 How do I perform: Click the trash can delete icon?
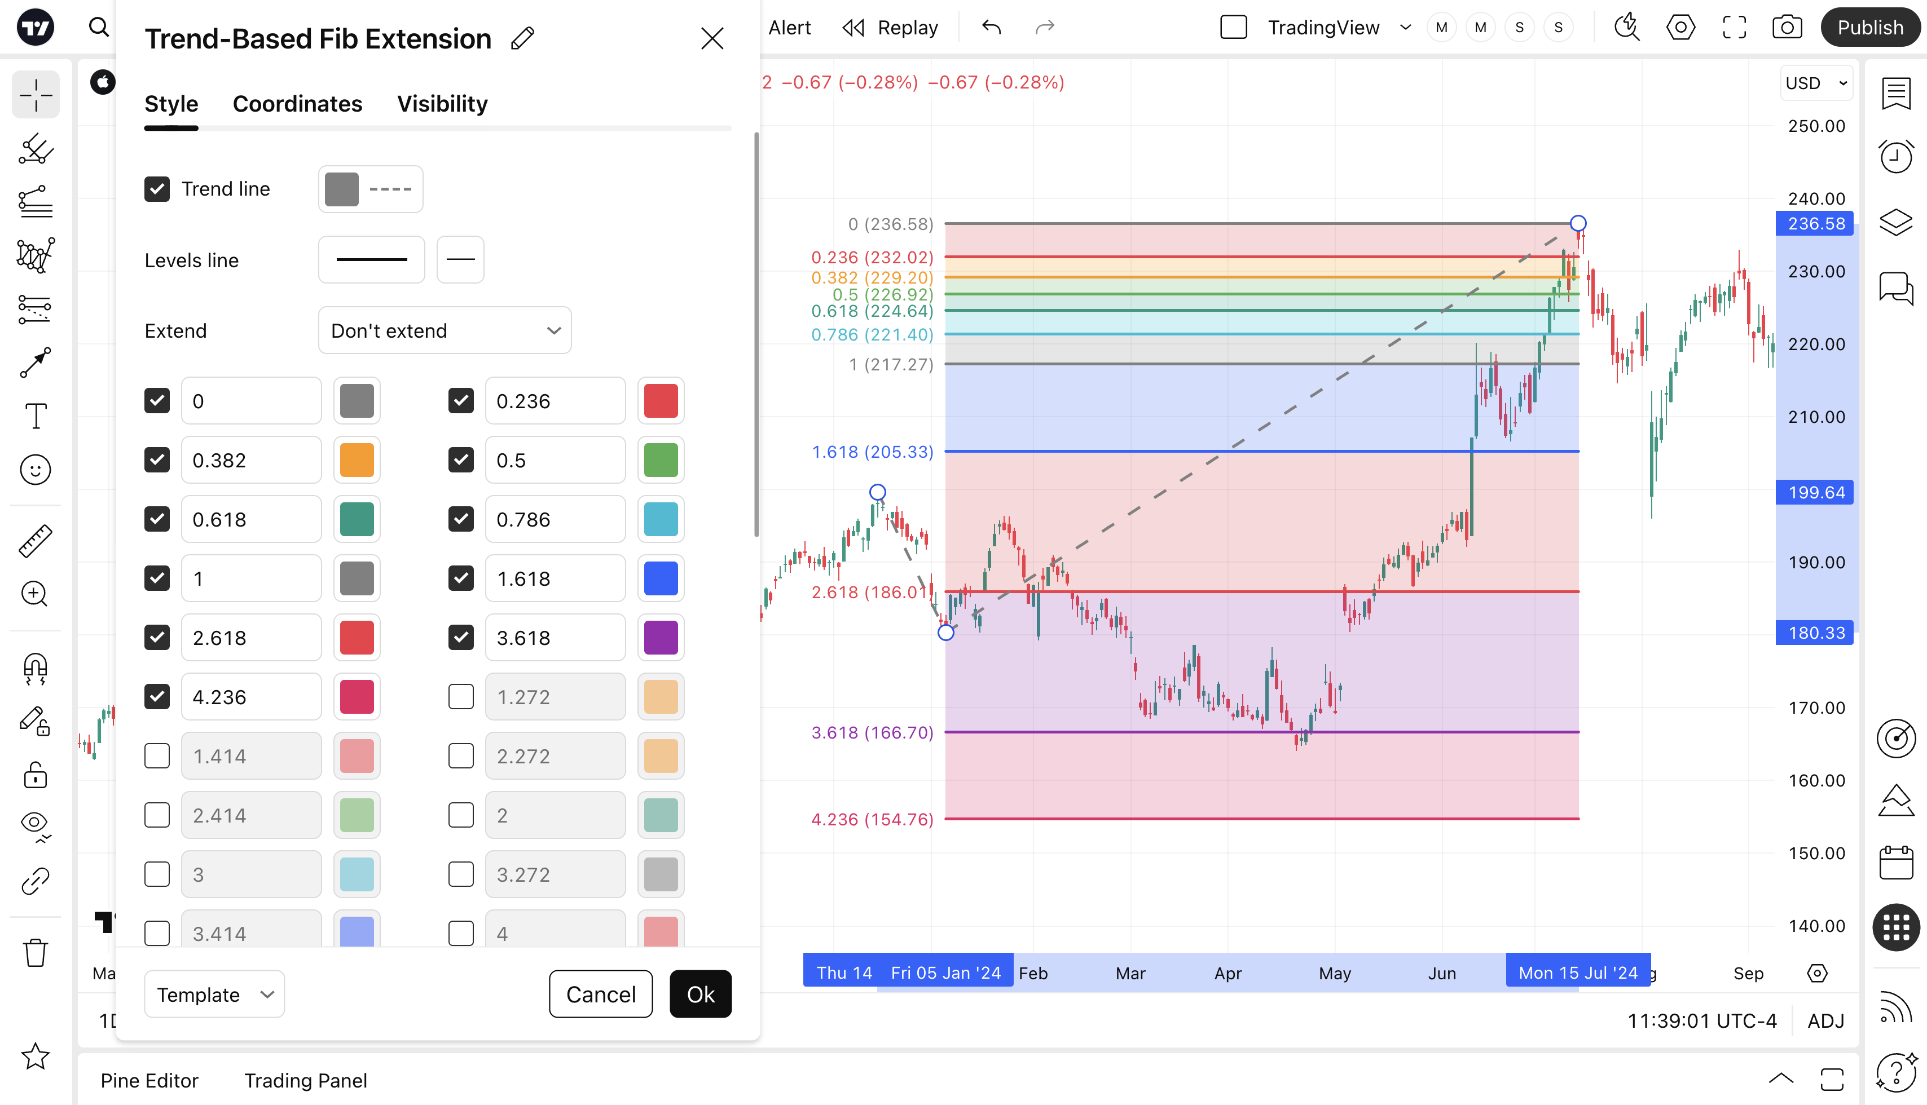pos(35,952)
